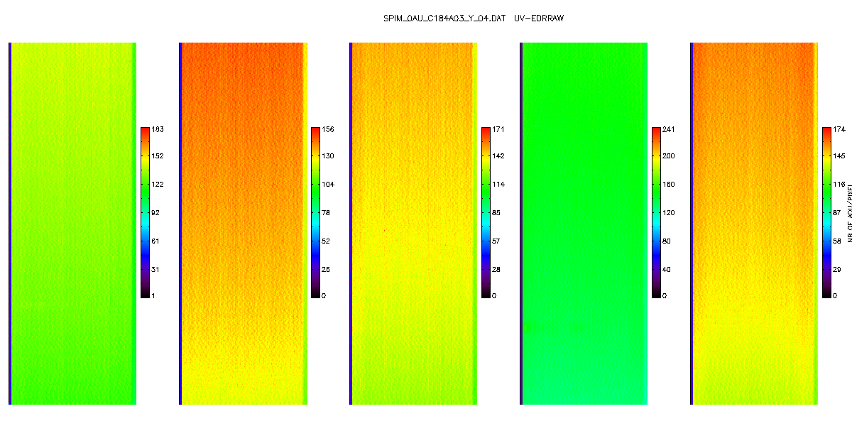Select the image panel left of the 183 colorbar

(x=72, y=224)
